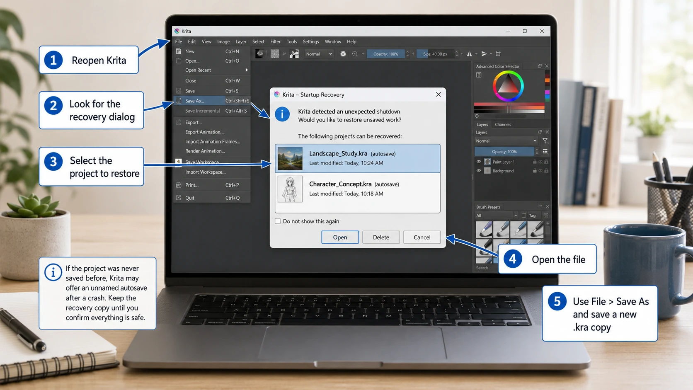Open the Edit menu
Screen dimensions: 693x390
click(191, 41)
